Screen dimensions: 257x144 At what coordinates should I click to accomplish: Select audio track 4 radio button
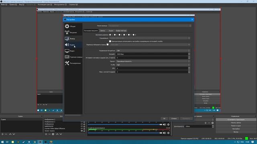(124, 35)
